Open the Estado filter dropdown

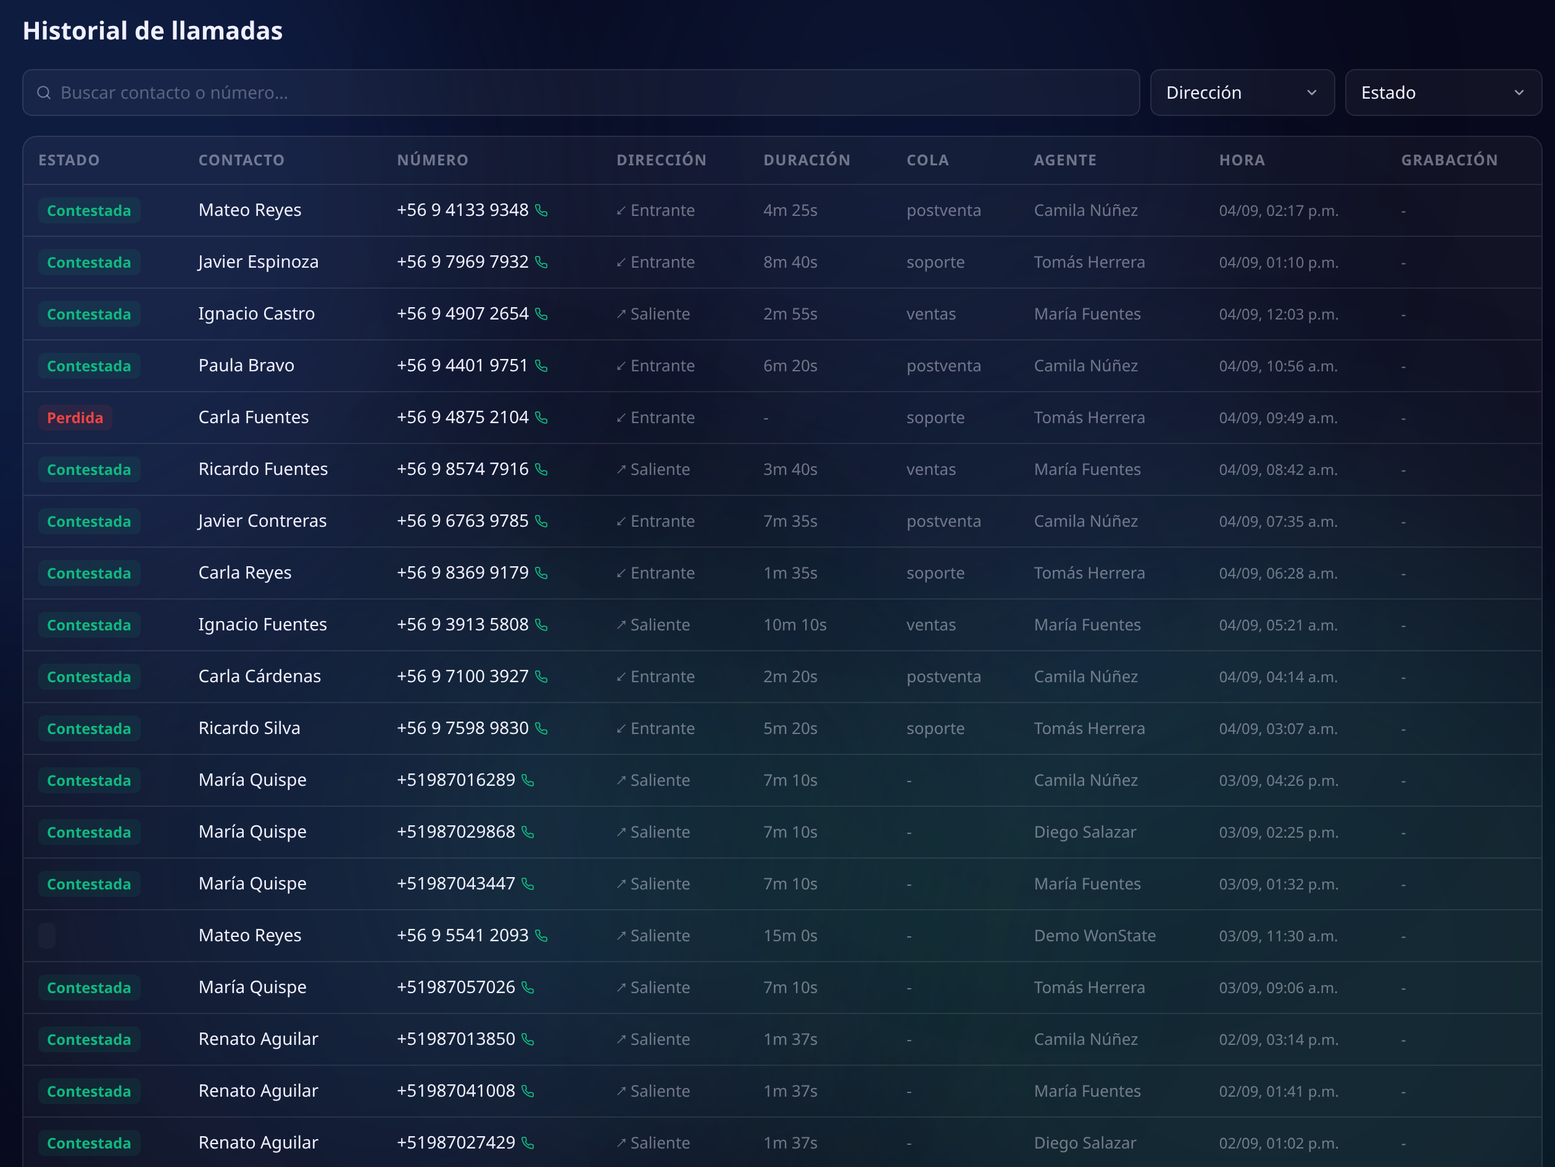point(1443,93)
